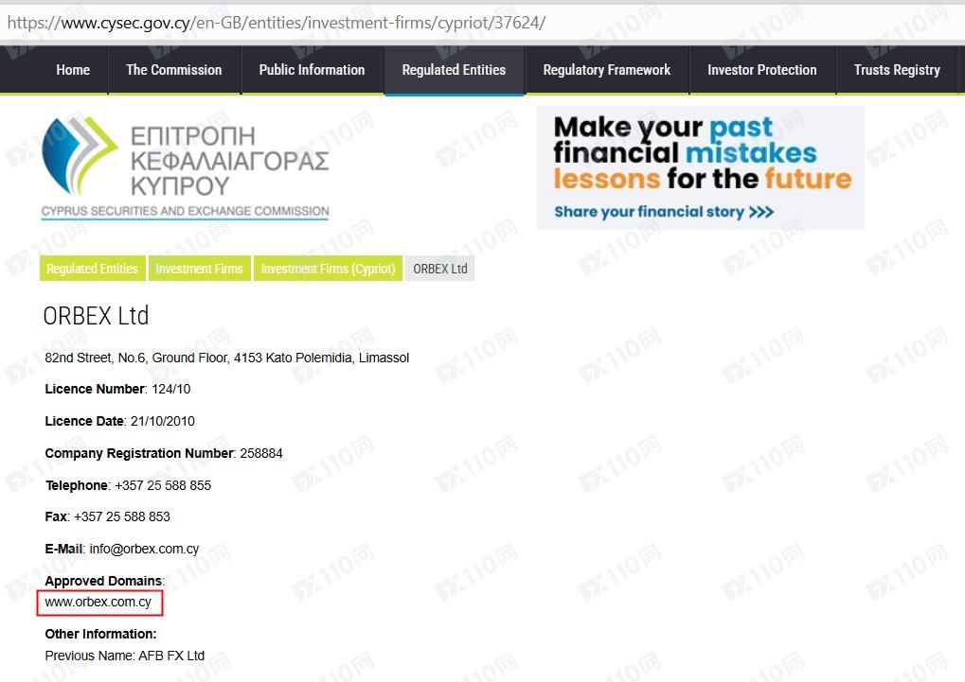The width and height of the screenshot is (965, 682).
Task: Click 'Share your financial story' link
Action: pos(664,212)
